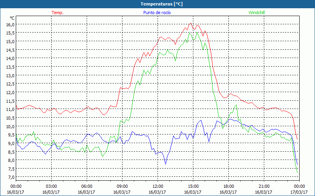Click the '7,5' y-axis value
315x196 pixels.
(x=11, y=169)
